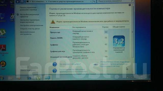Click the network signal tray icon
Viewport: 163px width, 91px height.
point(131,77)
